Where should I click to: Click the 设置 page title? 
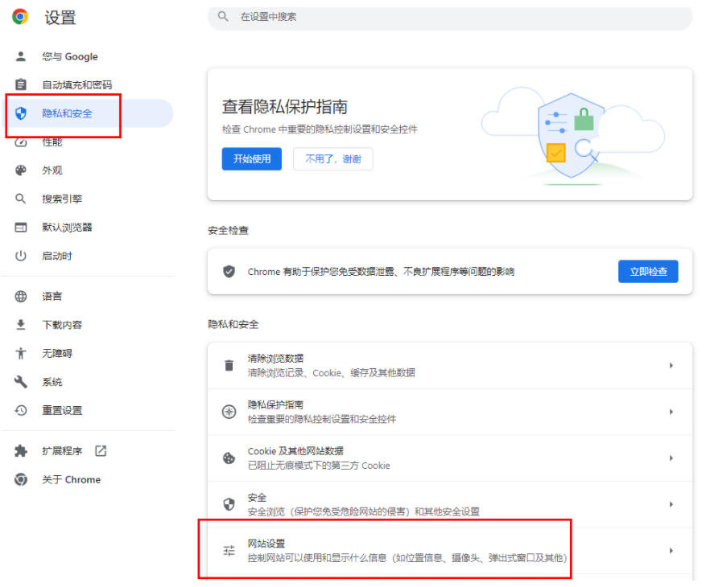(60, 18)
